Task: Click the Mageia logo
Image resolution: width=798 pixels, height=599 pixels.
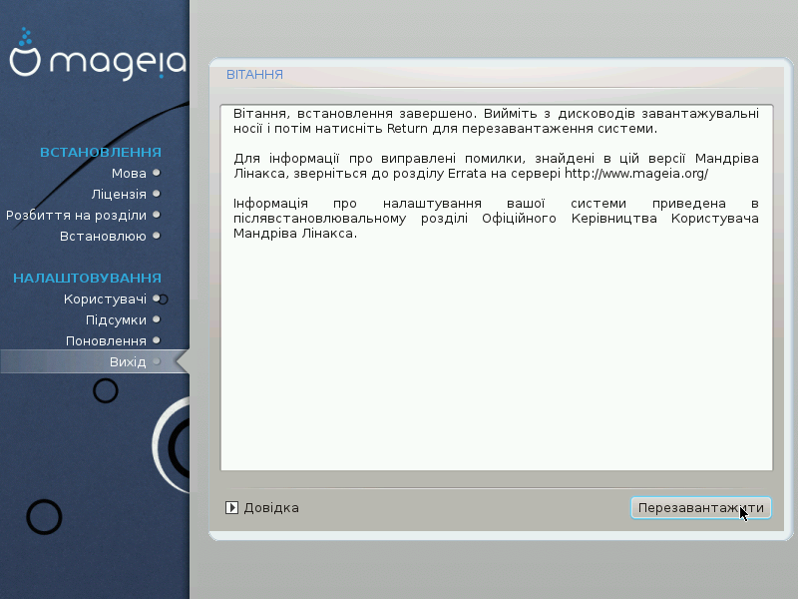Action: [x=97, y=55]
